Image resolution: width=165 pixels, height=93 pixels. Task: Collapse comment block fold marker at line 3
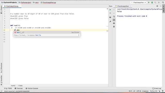(10, 14)
